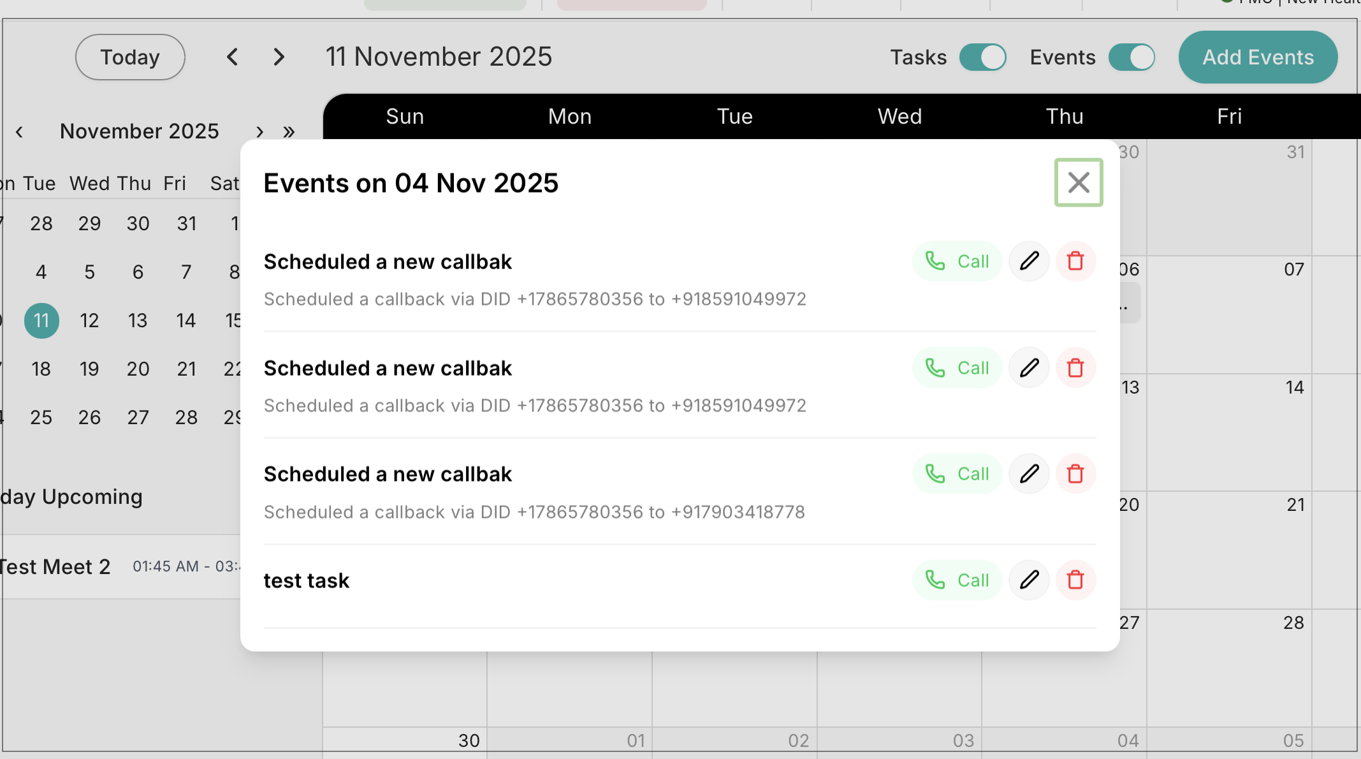The image size is (1361, 759).
Task: Edit the third scheduled callback event
Action: pyautogui.click(x=1029, y=474)
